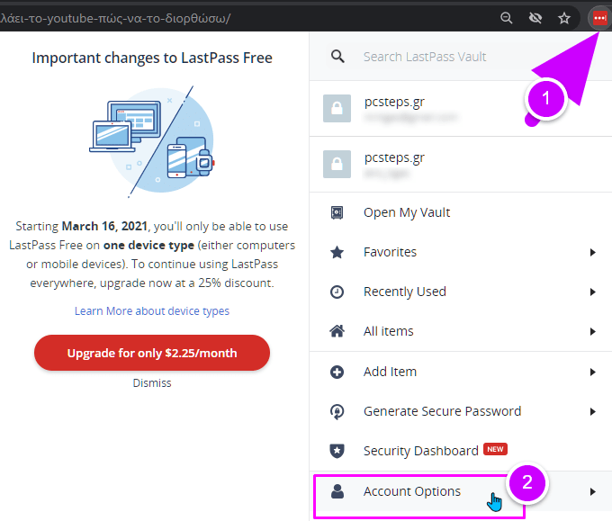Image resolution: width=612 pixels, height=521 pixels.
Task: Click the shield star icon for Security Dashboard
Action: click(x=337, y=451)
